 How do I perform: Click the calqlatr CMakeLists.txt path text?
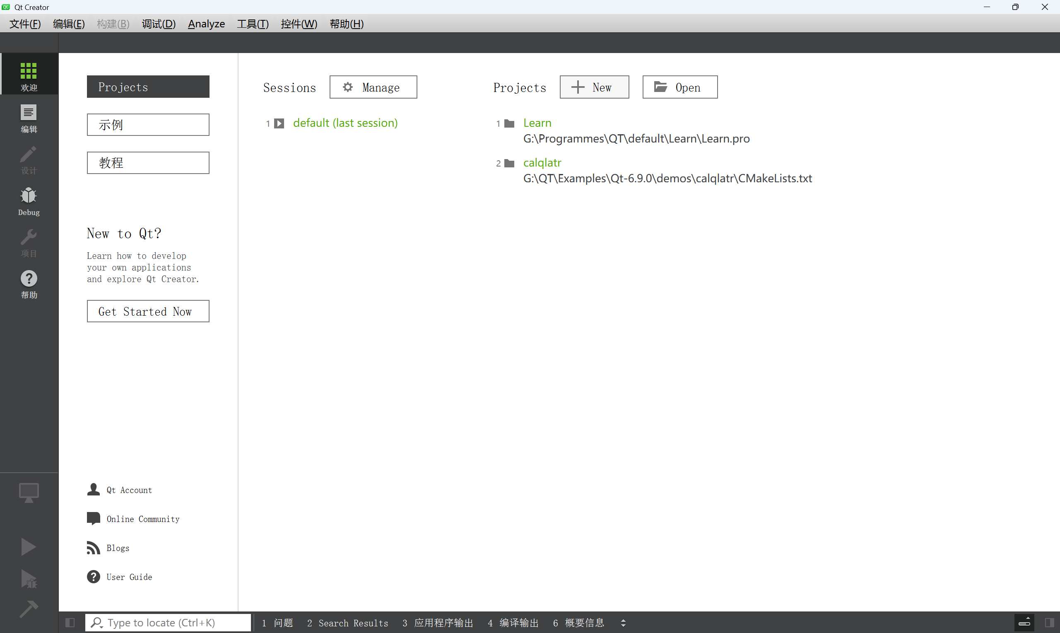pos(667,178)
